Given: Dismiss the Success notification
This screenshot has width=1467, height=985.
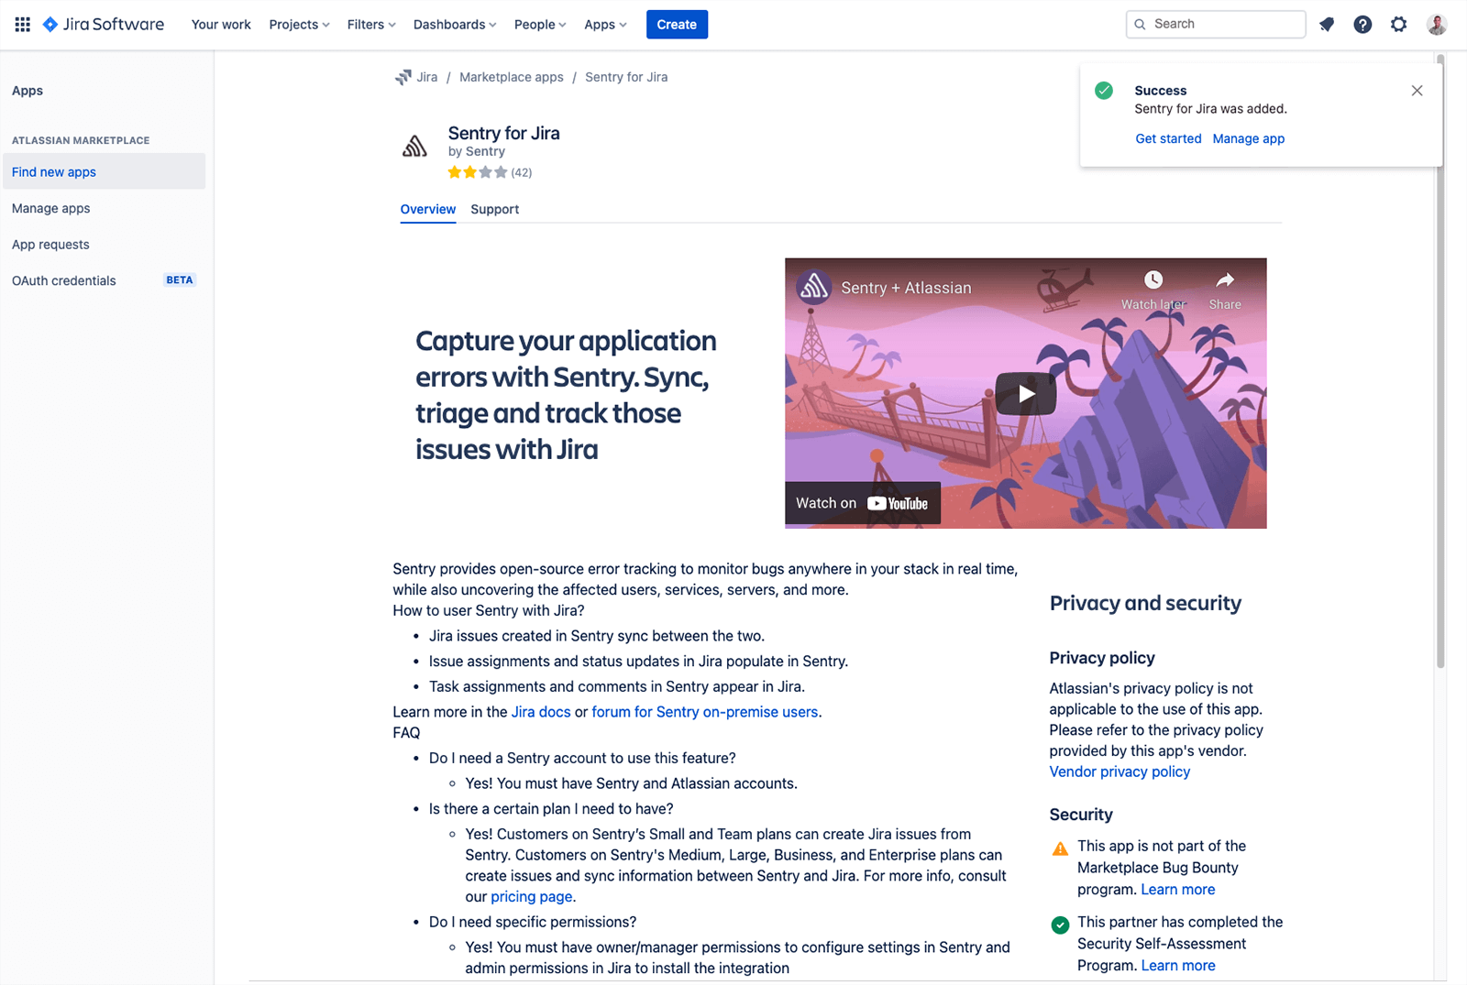Looking at the screenshot, I should tap(1417, 90).
